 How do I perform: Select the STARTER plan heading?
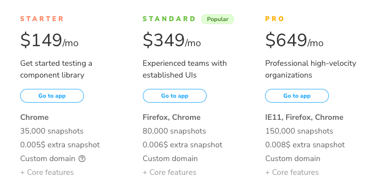click(x=42, y=19)
